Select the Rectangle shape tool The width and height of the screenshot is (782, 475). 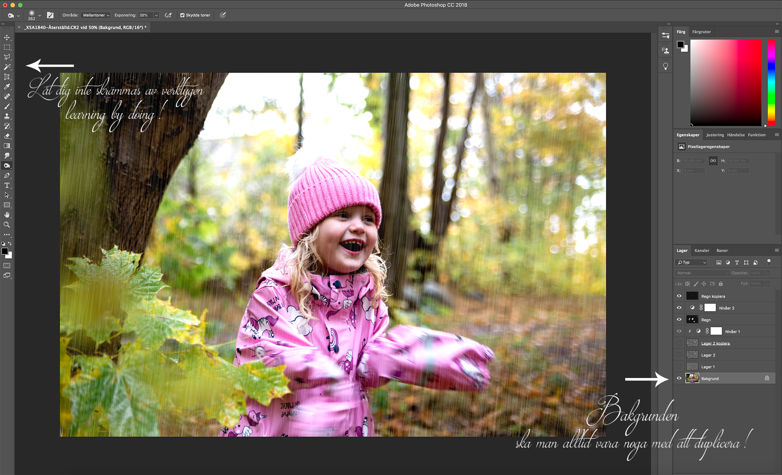(x=7, y=205)
